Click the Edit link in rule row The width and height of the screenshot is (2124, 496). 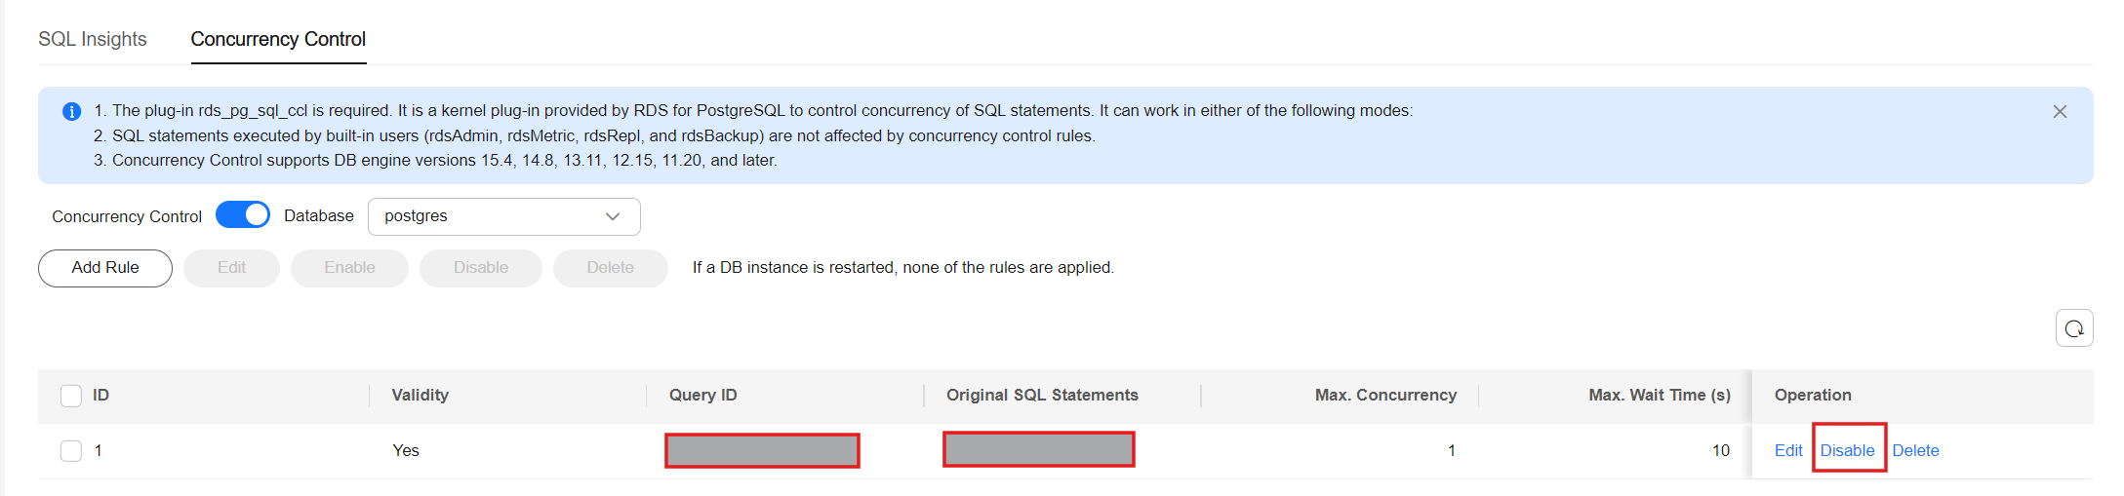point(1788,451)
